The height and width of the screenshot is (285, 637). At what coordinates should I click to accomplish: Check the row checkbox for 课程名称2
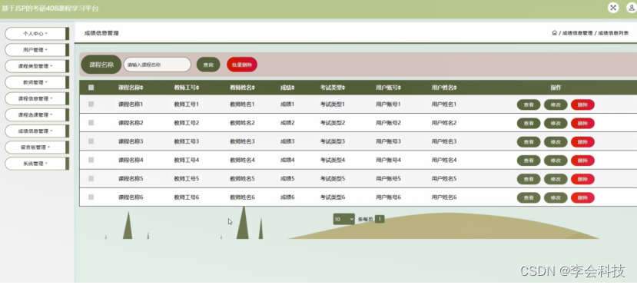(x=91, y=123)
